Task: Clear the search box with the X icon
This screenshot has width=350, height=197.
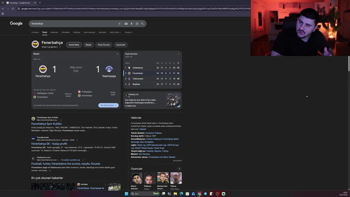Action: [119, 24]
